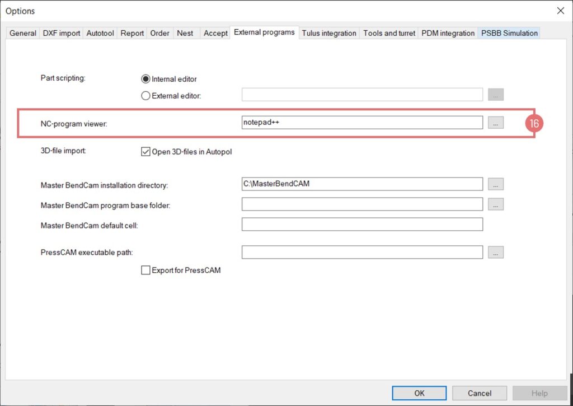The image size is (573, 406).
Task: Switch to Tools and turret tab
Action: [389, 33]
